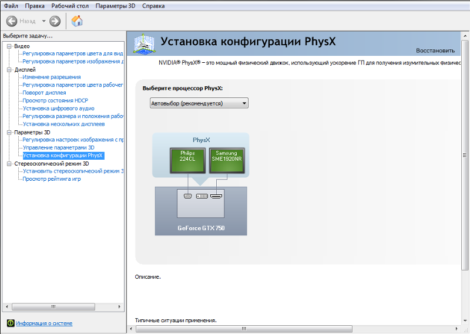
Task: Open the Файл menu
Action: 11,5
